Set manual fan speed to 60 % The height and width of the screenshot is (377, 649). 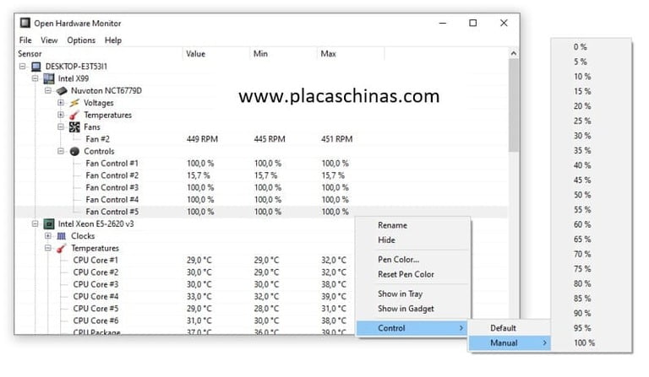click(x=591, y=224)
